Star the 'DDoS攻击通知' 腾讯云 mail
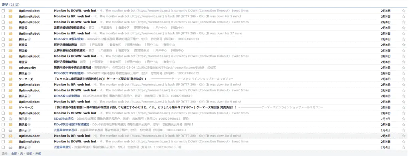Viewport: 409px width, 156px height. pyautogui.click(x=403, y=119)
